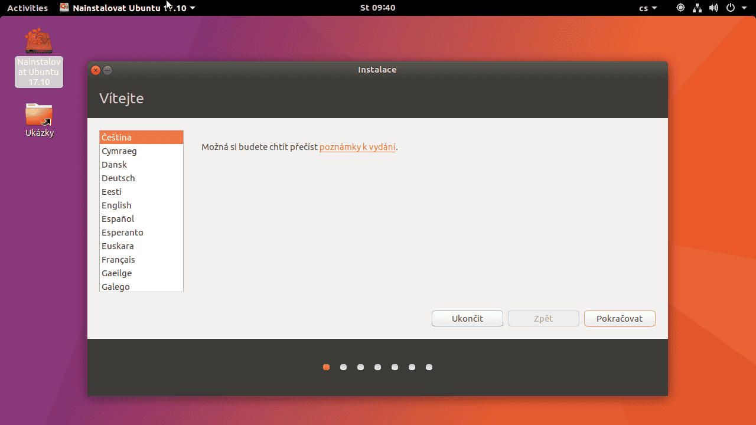Select English in the language list
The image size is (756, 425).
click(116, 205)
